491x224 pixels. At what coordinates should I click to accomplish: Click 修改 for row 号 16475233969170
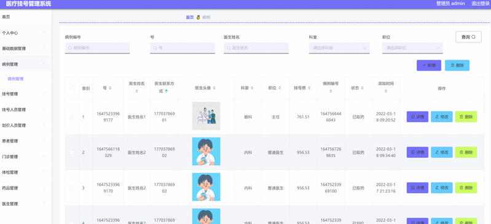click(442, 188)
